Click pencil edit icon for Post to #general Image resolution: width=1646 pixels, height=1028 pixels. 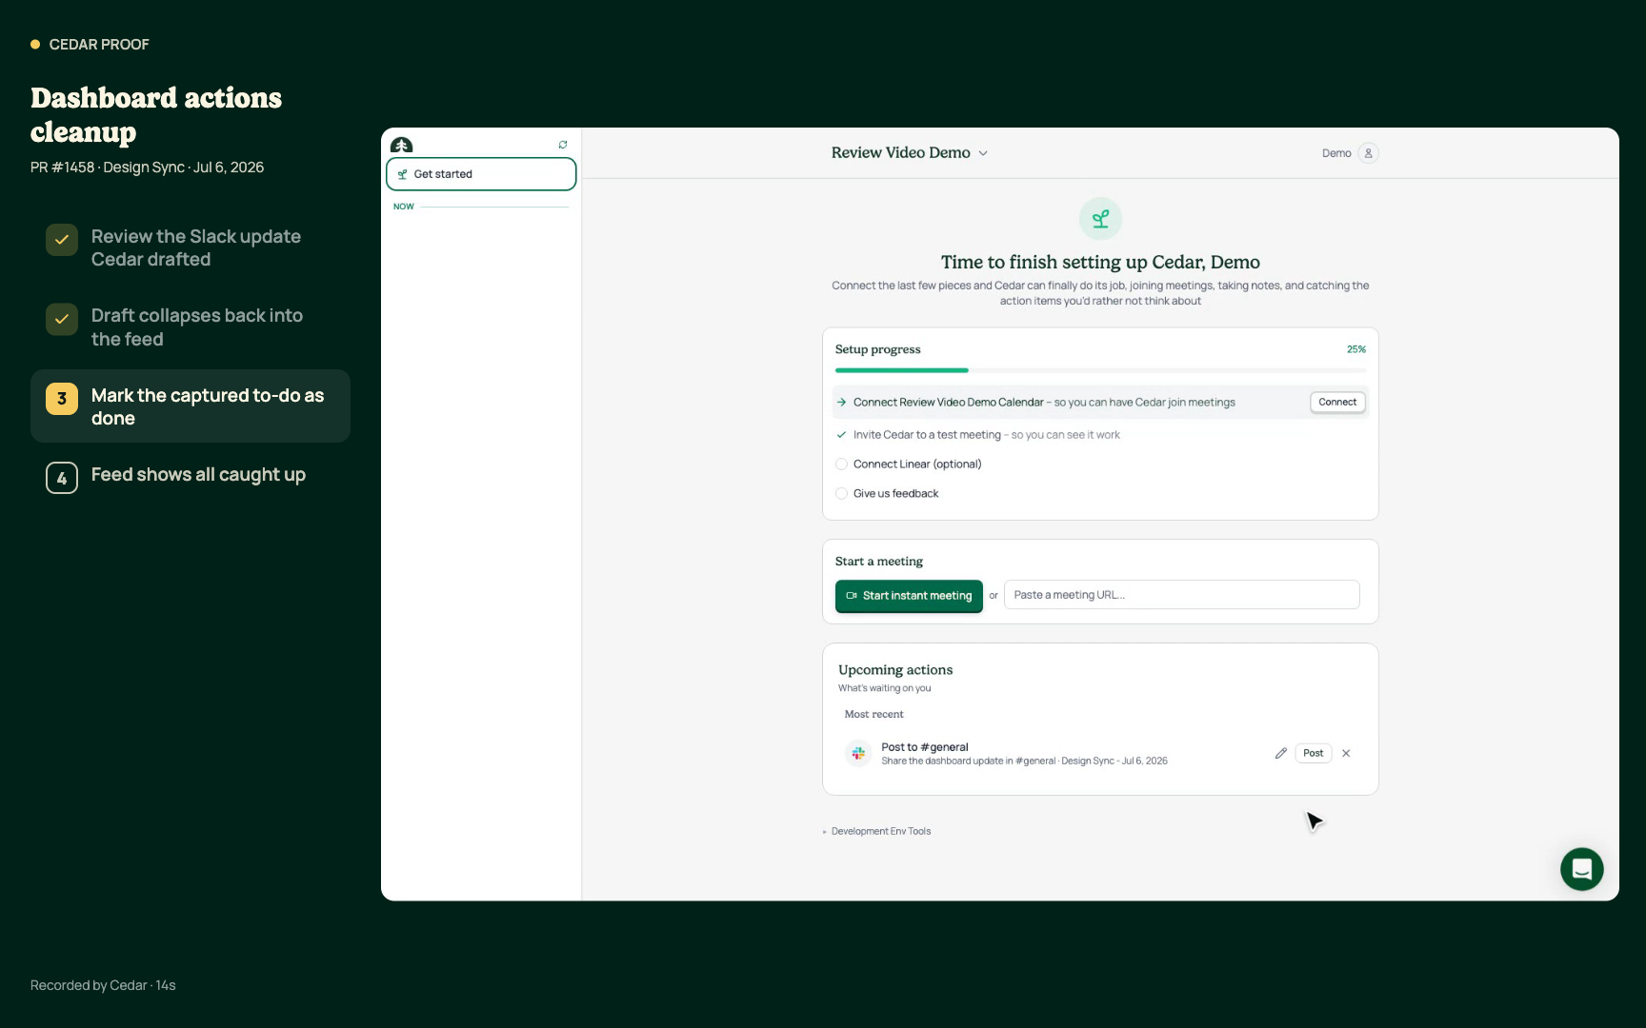pyautogui.click(x=1281, y=753)
